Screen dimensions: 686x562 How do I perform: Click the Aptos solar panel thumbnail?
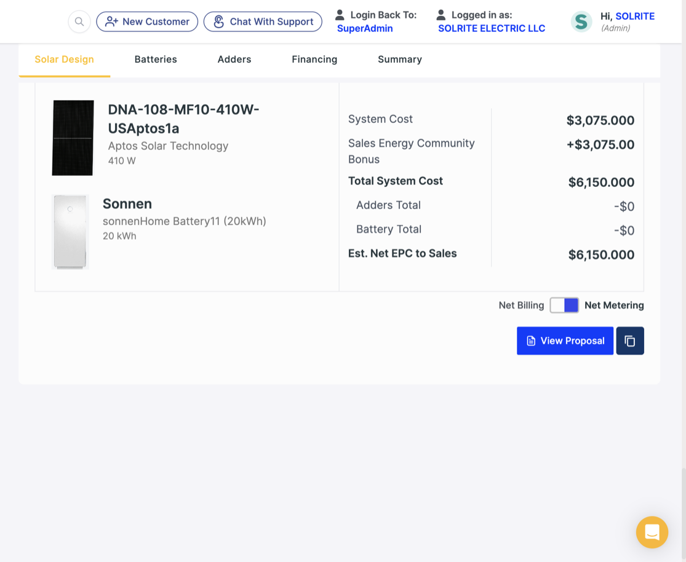73,138
